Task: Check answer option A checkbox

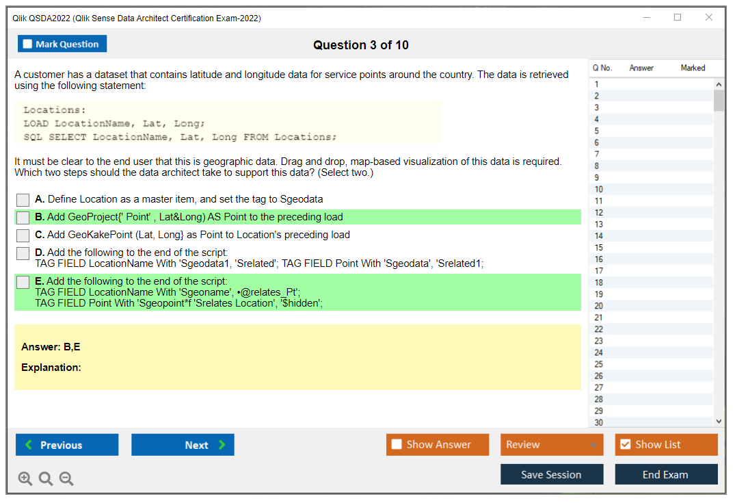Action: click(23, 200)
